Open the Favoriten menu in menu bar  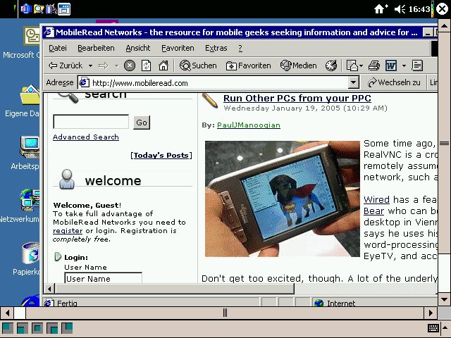[x=178, y=48]
